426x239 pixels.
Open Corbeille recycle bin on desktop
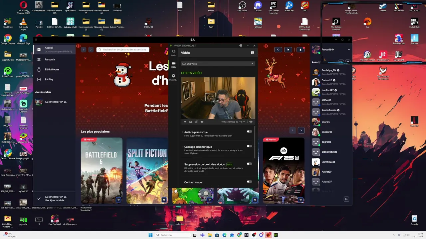coord(414,220)
